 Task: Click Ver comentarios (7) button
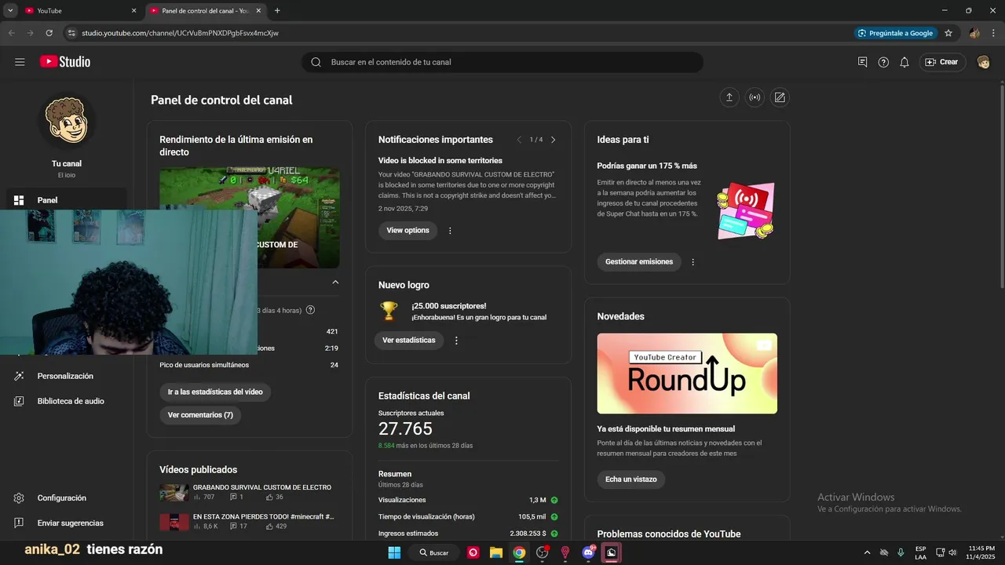click(x=201, y=415)
